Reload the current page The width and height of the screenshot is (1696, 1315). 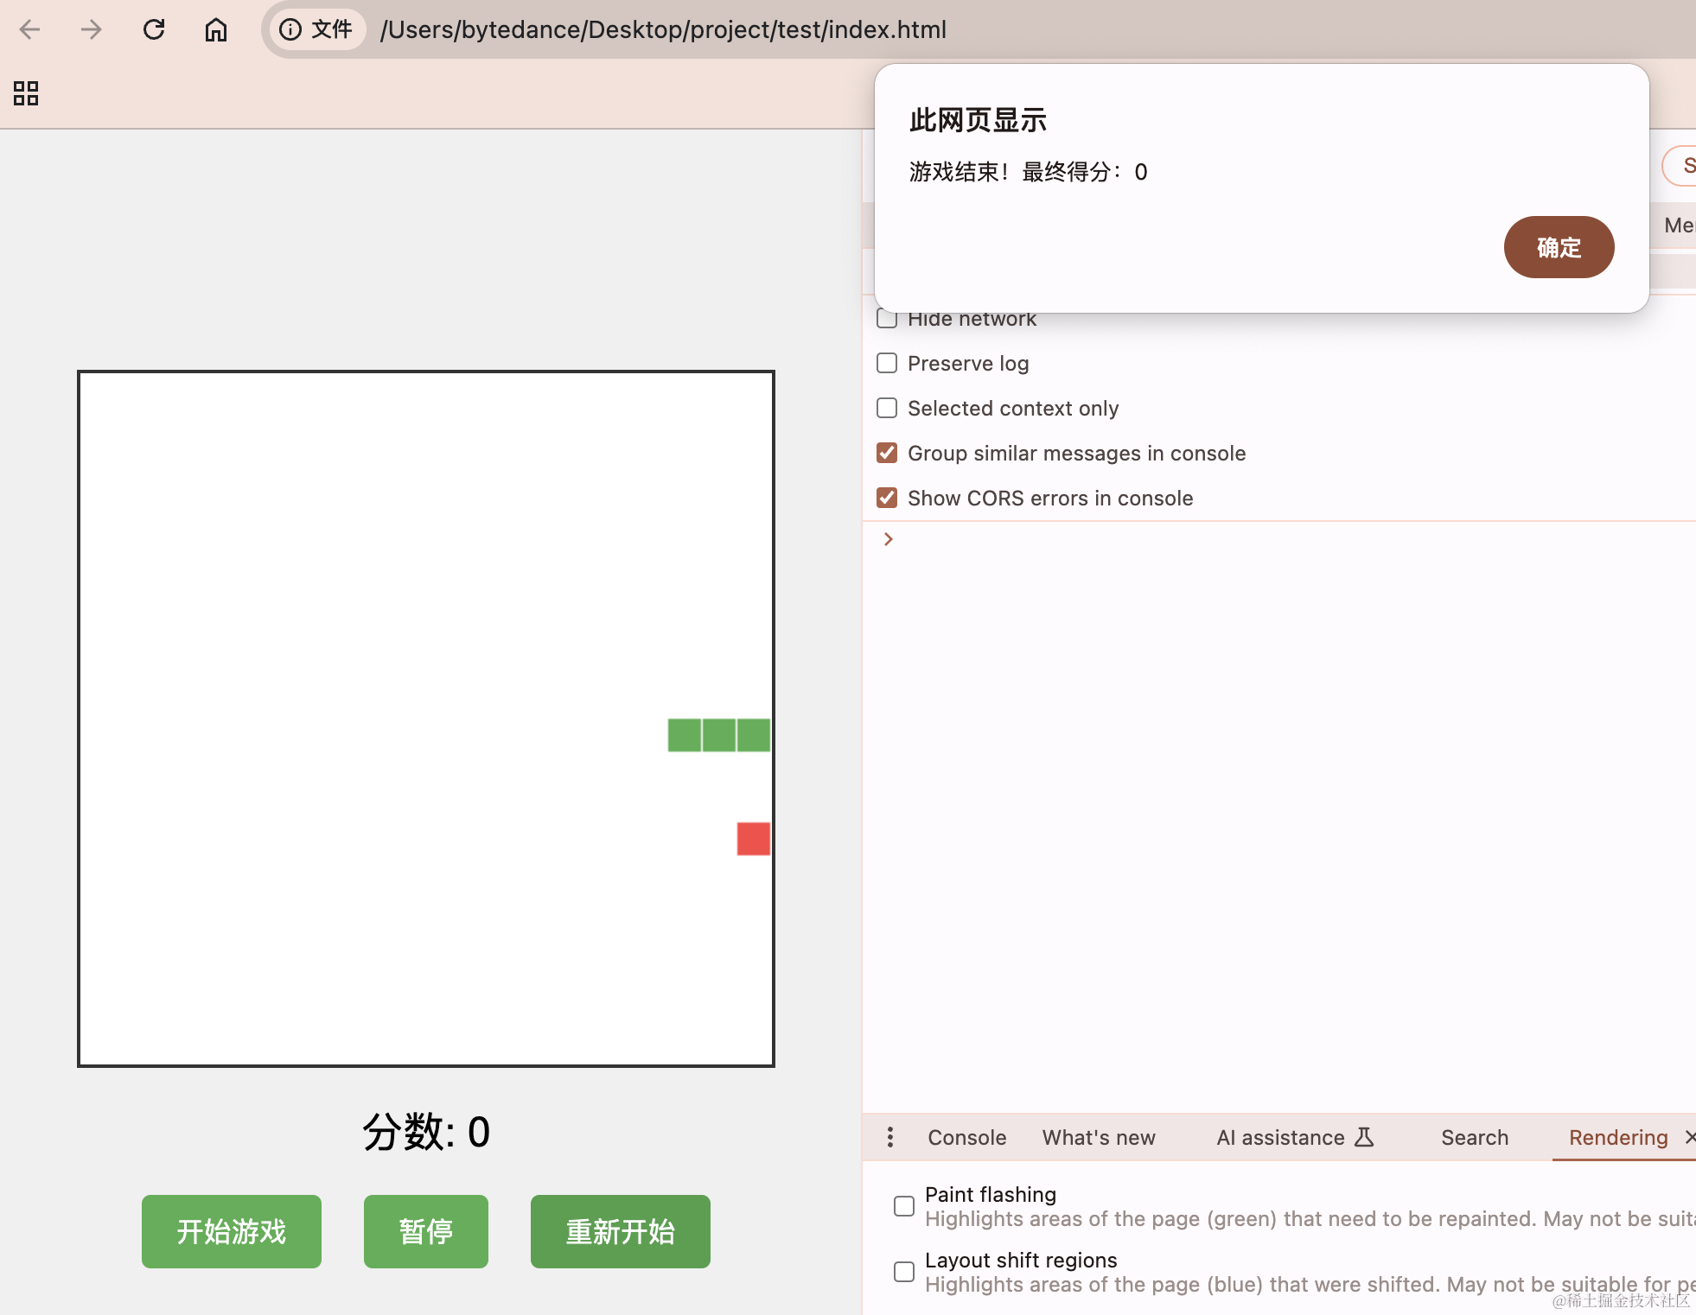coord(154,30)
